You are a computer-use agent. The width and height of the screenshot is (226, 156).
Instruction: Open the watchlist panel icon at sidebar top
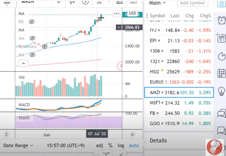click(x=222, y=3)
